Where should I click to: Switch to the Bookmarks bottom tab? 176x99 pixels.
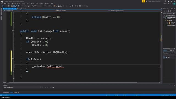pyautogui.click(x=6, y=92)
